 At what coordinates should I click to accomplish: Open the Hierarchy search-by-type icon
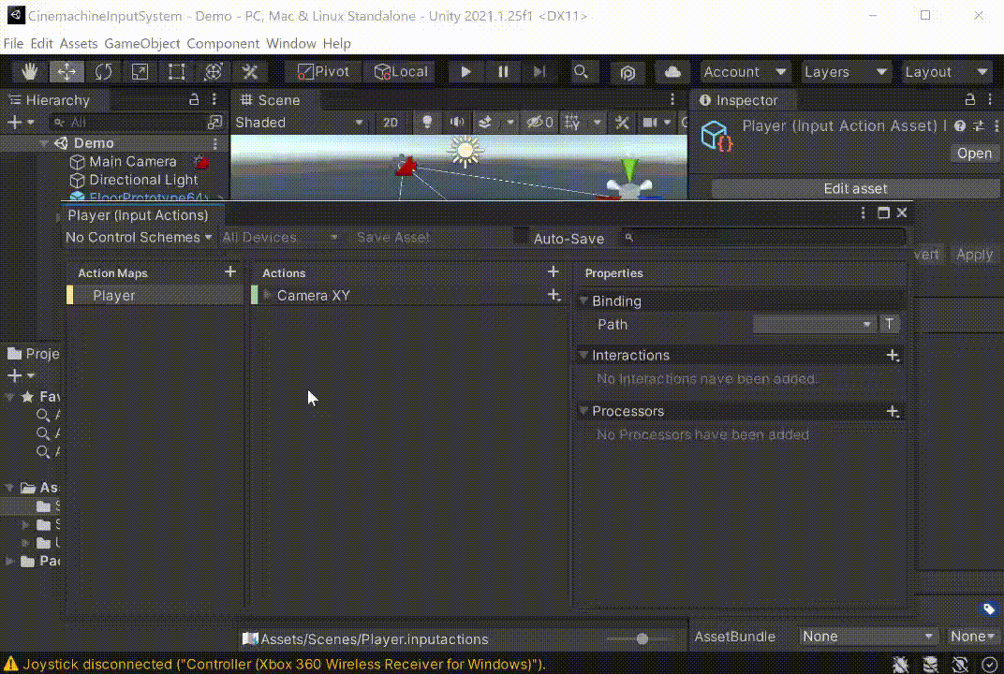[214, 123]
